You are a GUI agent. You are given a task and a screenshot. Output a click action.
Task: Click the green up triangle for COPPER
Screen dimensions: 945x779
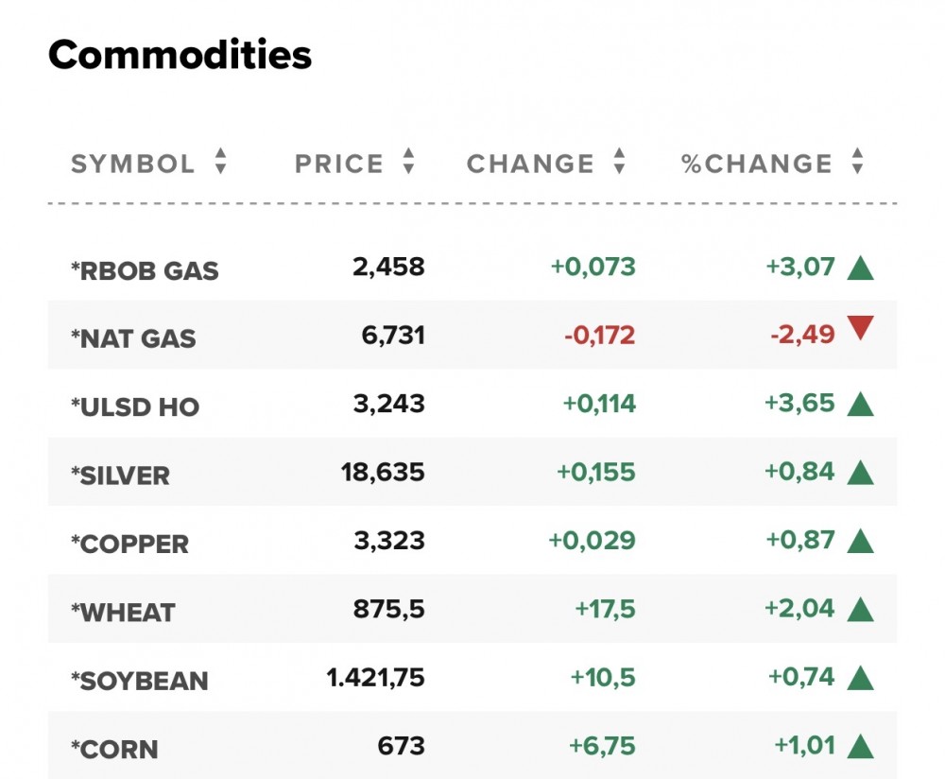pyautogui.click(x=860, y=541)
